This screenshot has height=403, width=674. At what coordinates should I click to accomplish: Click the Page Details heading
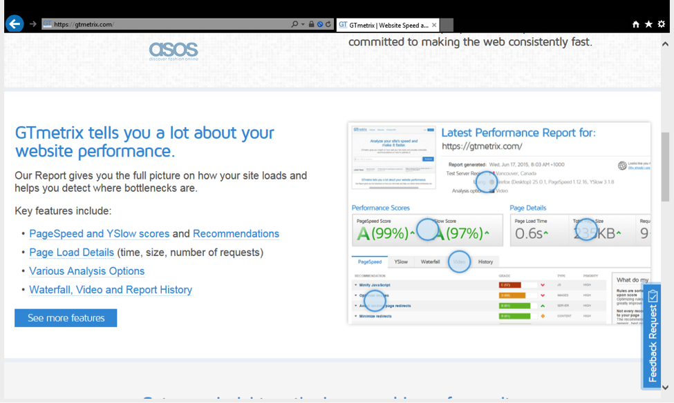pyautogui.click(x=528, y=208)
